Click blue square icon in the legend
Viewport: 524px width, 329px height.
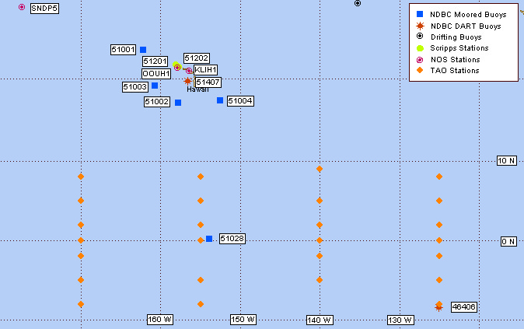(420, 14)
